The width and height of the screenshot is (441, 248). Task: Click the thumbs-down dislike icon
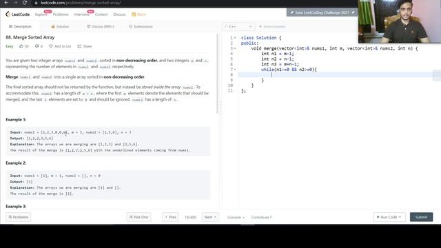(x=37, y=46)
